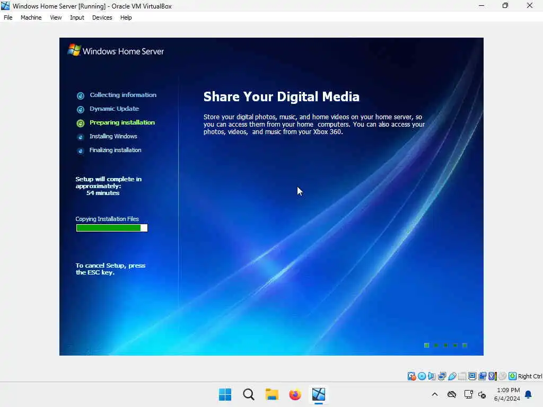Image resolution: width=543 pixels, height=407 pixels.
Task: Open the Machine menu
Action: point(31,17)
